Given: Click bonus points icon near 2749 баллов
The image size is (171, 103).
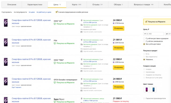Looking at the screenshot, I should (x=114, y=23).
